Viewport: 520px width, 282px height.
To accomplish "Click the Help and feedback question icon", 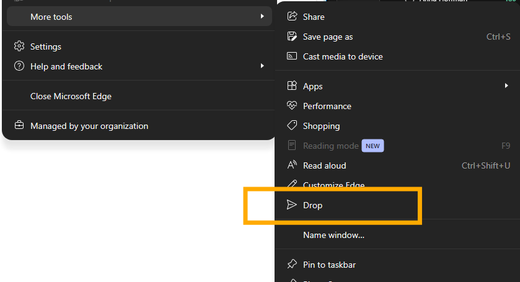I will (x=19, y=66).
